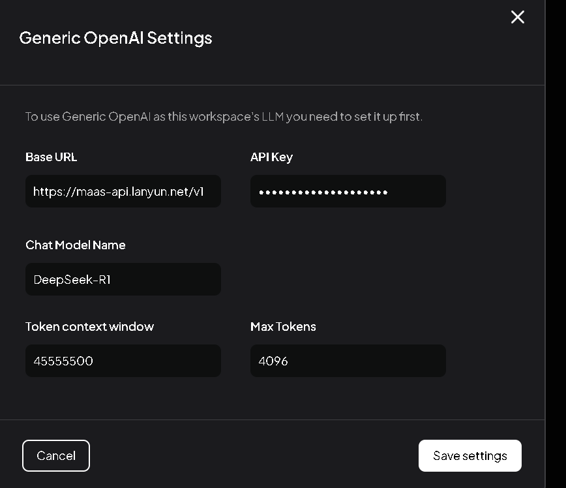
Task: Click the "Generic OpenAI Settings" dialog title
Action: click(x=115, y=38)
